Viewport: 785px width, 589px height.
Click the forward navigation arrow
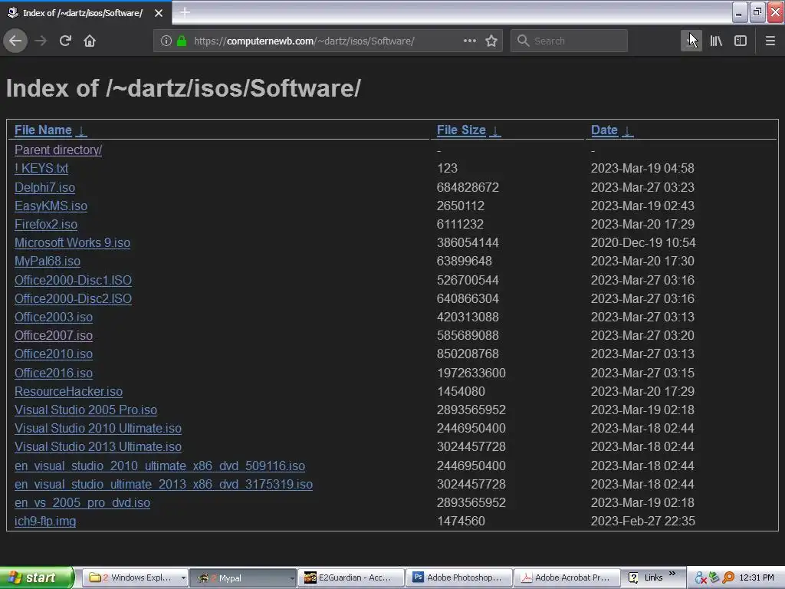tap(41, 41)
